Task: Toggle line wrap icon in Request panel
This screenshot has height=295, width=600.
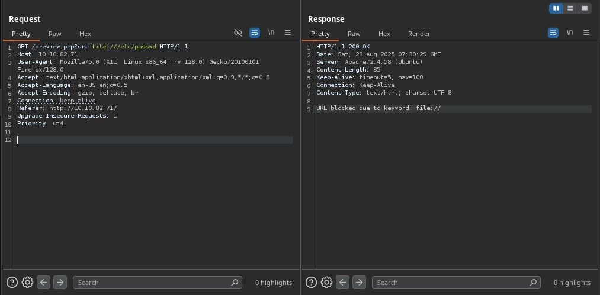Action: [x=255, y=33]
